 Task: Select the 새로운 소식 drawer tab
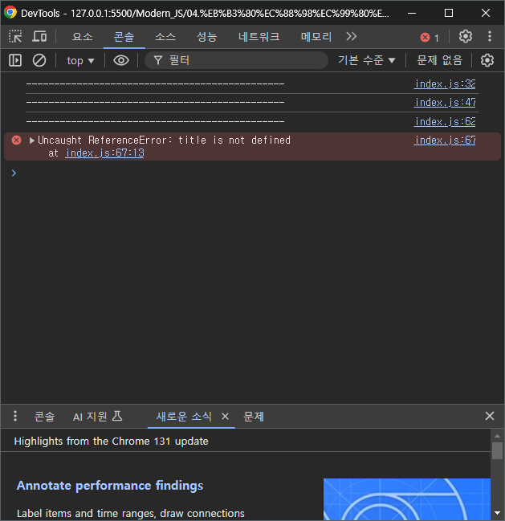click(184, 417)
